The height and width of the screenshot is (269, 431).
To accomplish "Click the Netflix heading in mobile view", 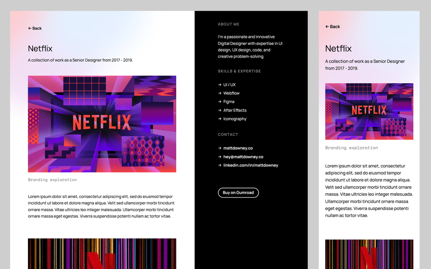I will point(338,48).
